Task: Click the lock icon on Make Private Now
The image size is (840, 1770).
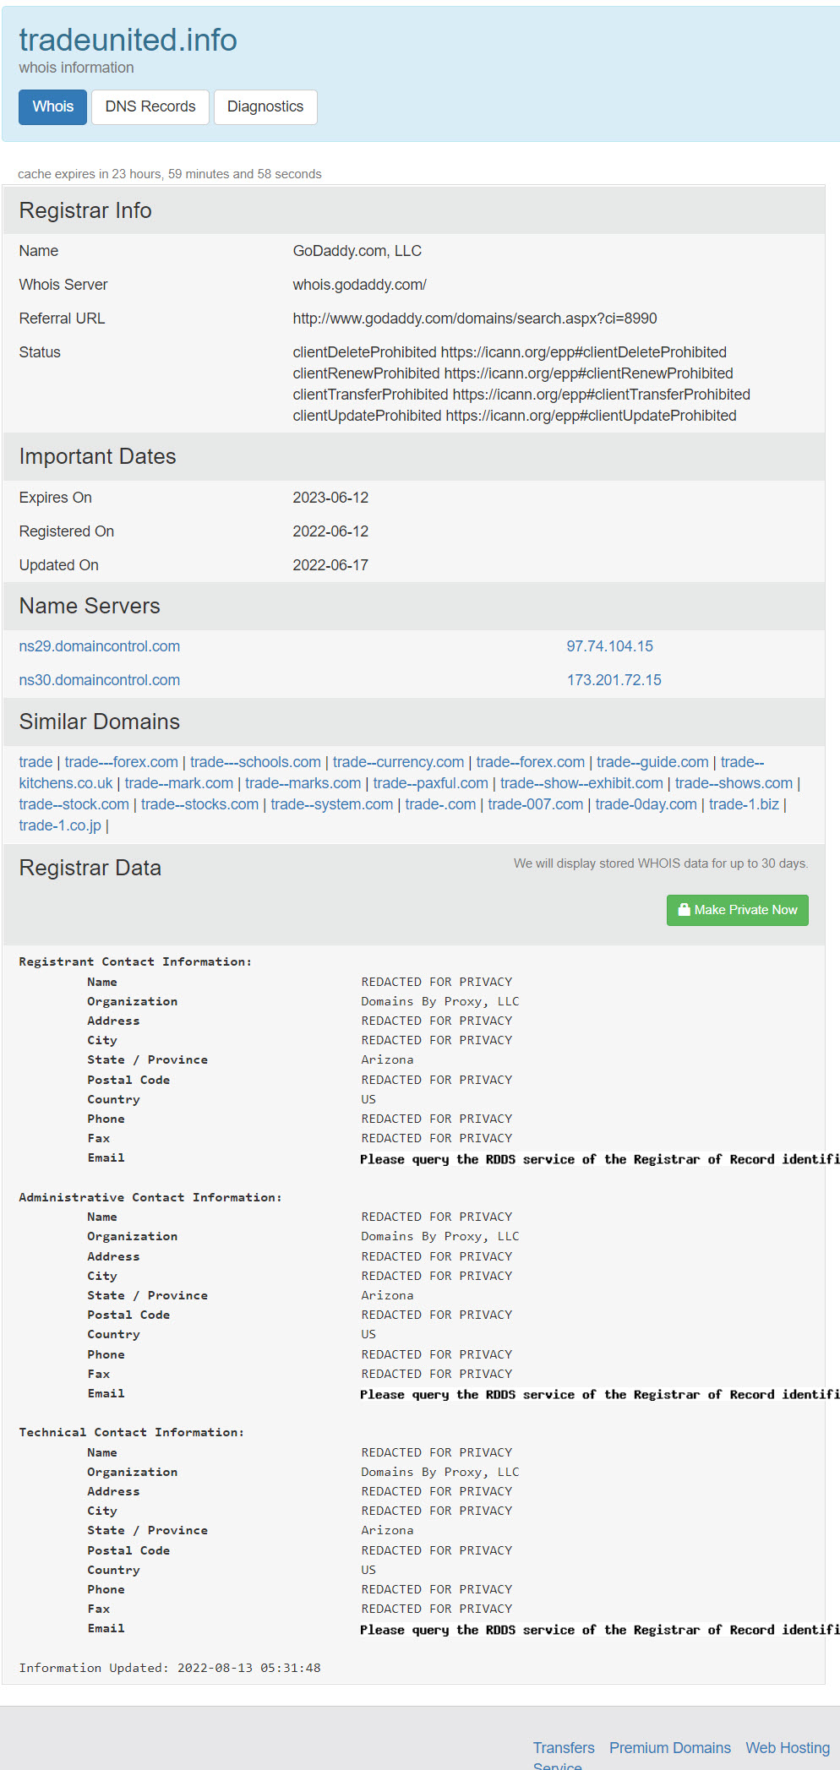Action: (685, 910)
